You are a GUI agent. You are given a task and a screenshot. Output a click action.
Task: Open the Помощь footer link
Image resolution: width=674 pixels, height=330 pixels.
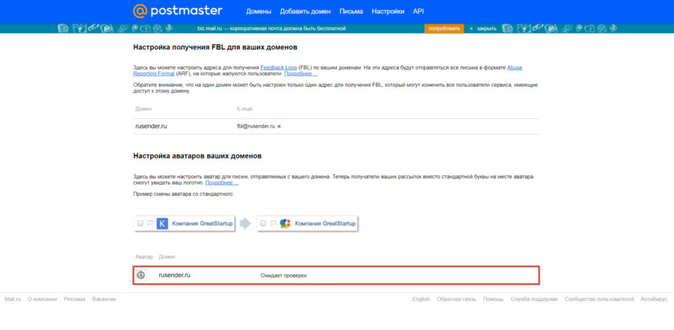pyautogui.click(x=493, y=299)
